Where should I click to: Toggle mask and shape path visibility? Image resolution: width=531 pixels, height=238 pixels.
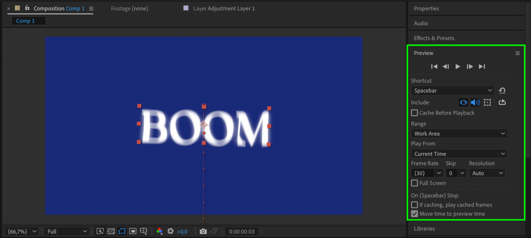122,231
